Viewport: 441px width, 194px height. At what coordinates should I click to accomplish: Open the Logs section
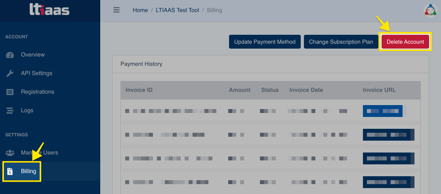tap(27, 111)
